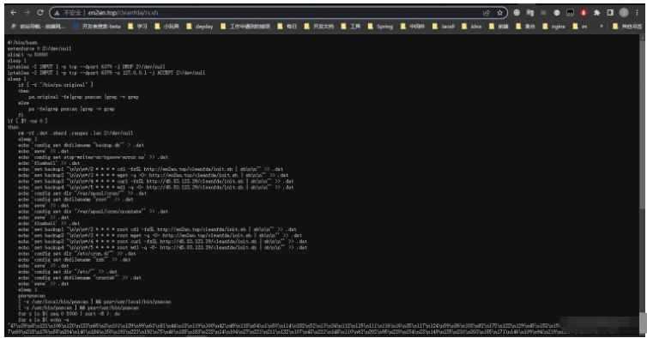Open the 开发者搜索-beta bookmark
This screenshot has width=647, height=338.
97,26
